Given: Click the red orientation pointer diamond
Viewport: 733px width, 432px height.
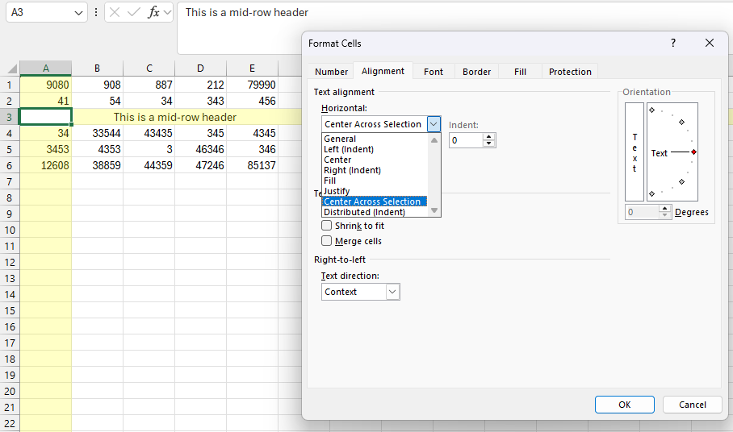Looking at the screenshot, I should click(693, 152).
